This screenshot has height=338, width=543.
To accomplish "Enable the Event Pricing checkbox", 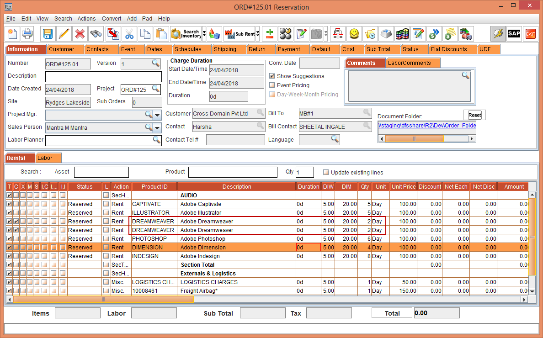I will (x=272, y=85).
